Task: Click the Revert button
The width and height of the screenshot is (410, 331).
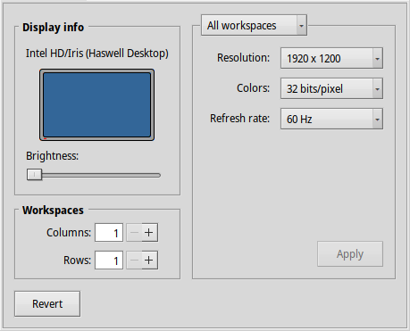Action: [x=47, y=303]
